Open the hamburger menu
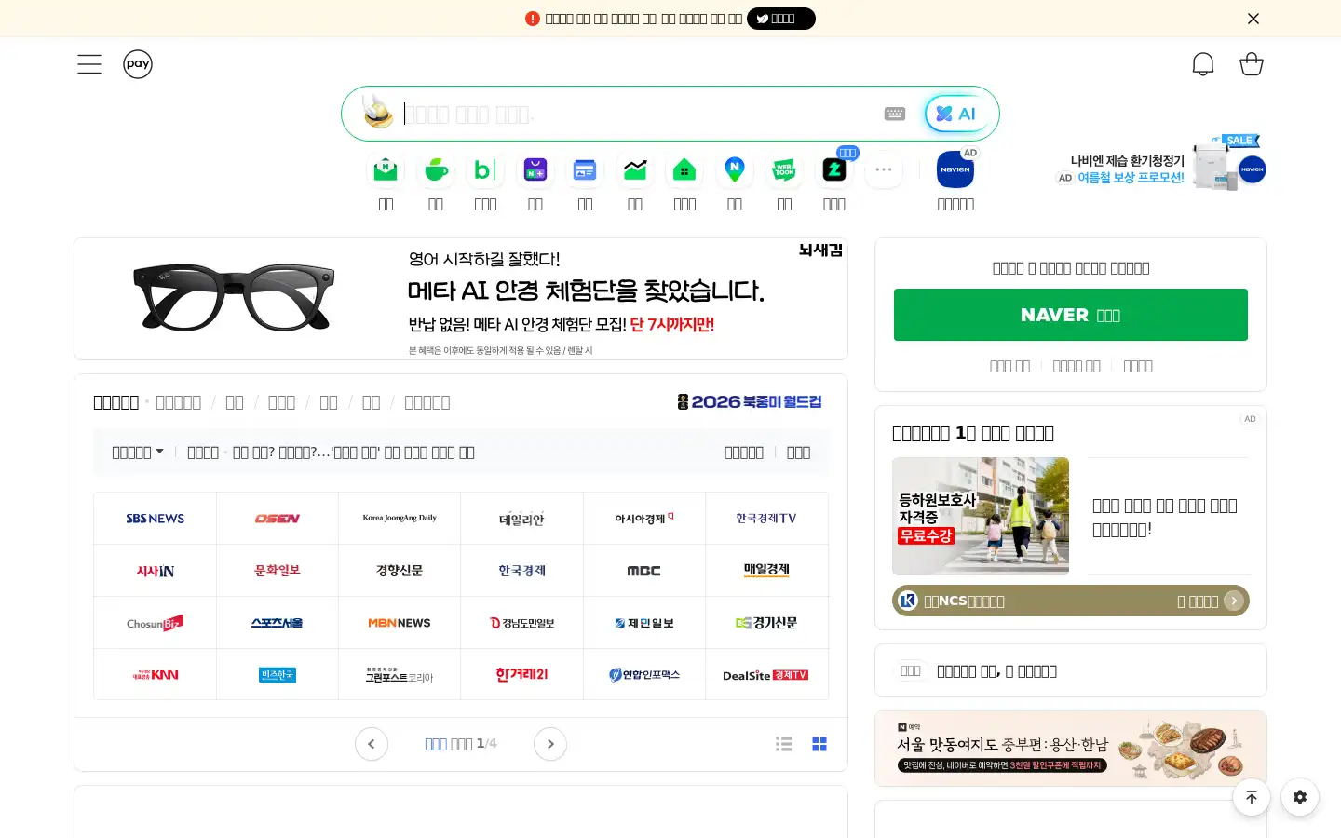 (89, 64)
